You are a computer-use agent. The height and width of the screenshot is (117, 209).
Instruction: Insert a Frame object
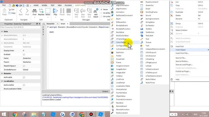coord(119,62)
